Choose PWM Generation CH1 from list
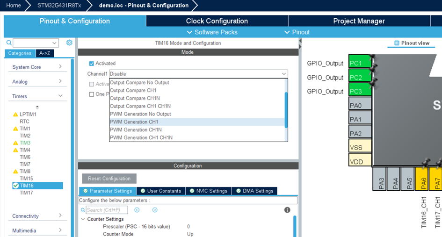 click(134, 122)
